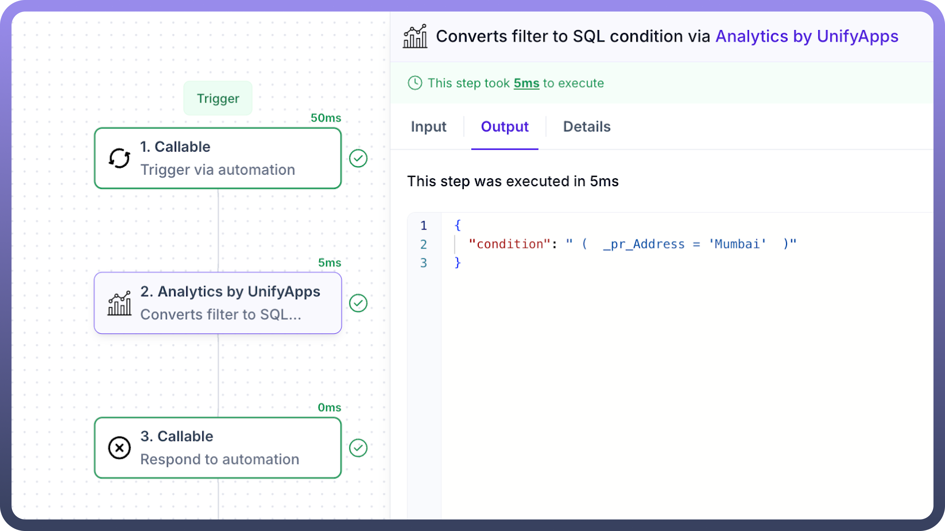Click line number 2 in code gutter

coord(423,244)
